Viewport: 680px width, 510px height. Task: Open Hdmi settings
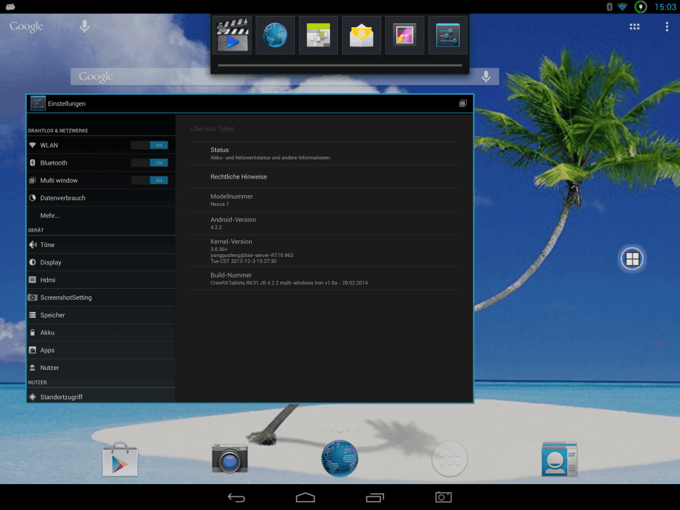point(101,280)
